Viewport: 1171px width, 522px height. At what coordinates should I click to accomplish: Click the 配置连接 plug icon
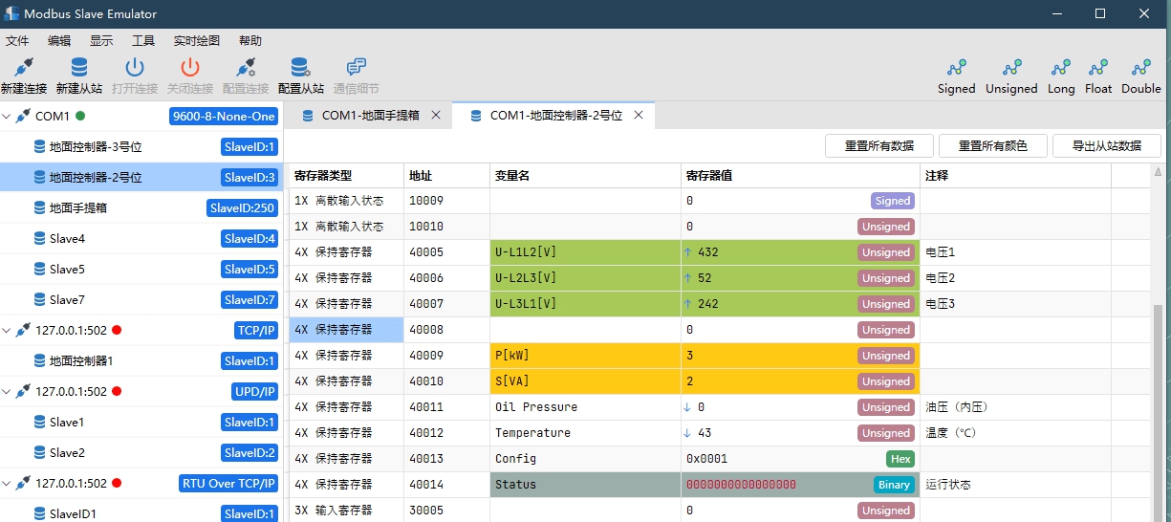click(x=246, y=67)
